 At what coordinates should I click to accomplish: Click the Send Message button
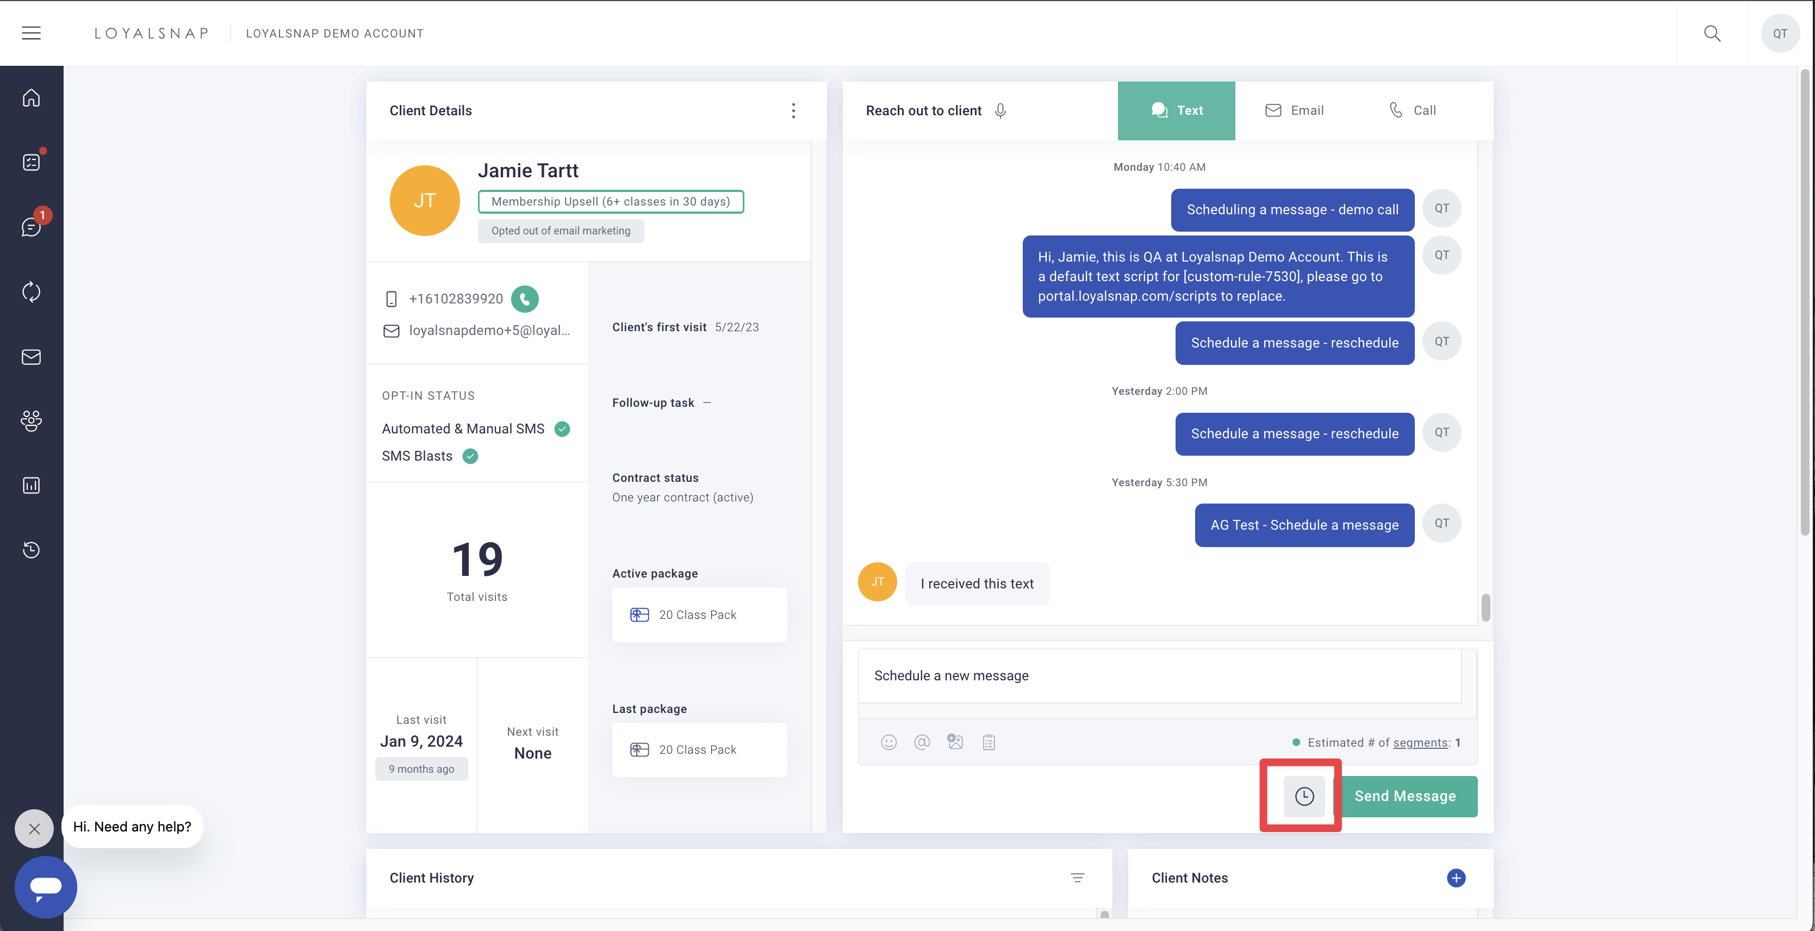point(1405,796)
